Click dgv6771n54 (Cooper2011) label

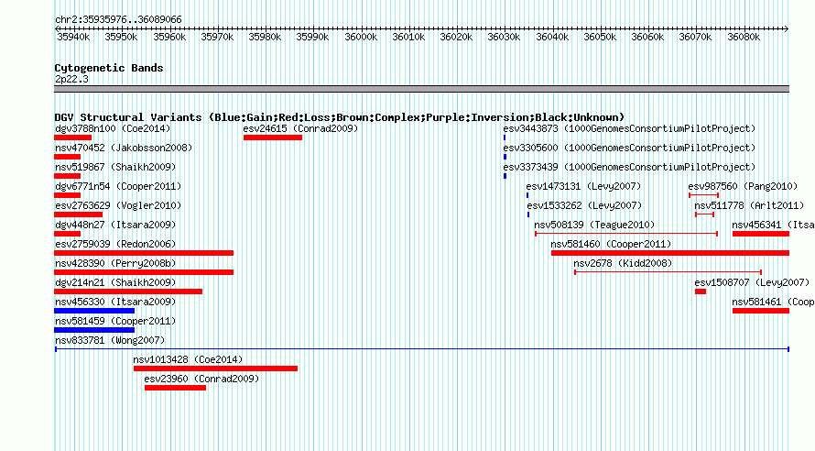pyautogui.click(x=118, y=186)
